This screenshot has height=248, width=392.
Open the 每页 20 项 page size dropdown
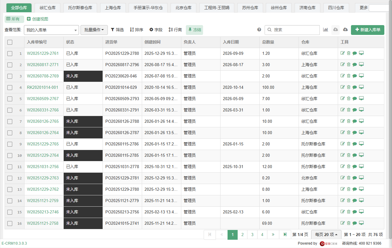pyautogui.click(x=326, y=235)
